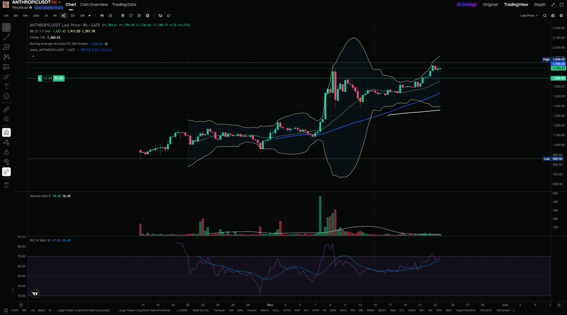The width and height of the screenshot is (567, 315).
Task: Click the bar replay icon
Action: 131,16
